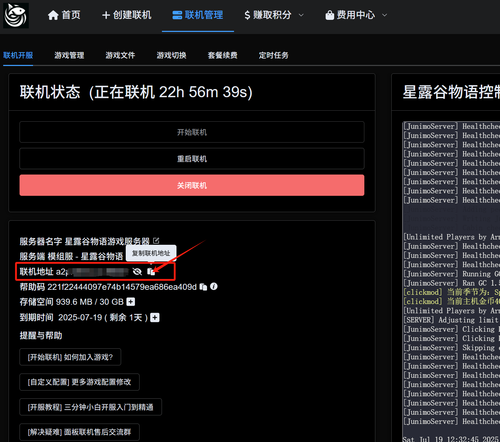Image resolution: width=500 pixels, height=442 pixels.
Task: Click the fish logo in the header
Action: (x=16, y=15)
